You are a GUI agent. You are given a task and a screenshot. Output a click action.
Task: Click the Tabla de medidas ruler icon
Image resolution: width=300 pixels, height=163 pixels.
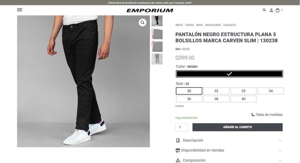[x=253, y=115]
